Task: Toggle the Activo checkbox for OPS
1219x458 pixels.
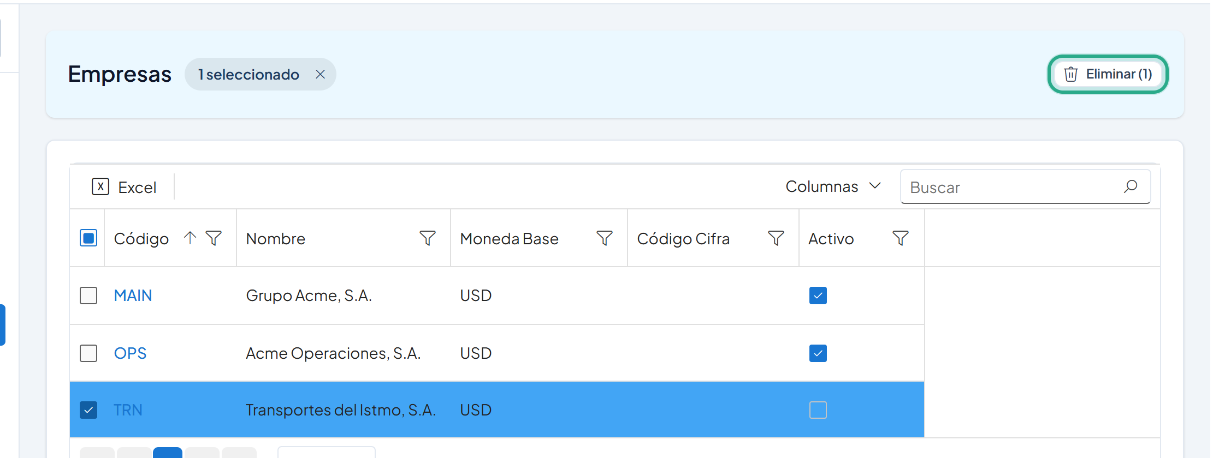Action: 818,353
